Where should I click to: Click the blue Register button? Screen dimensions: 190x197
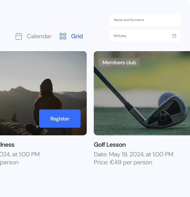(x=60, y=119)
